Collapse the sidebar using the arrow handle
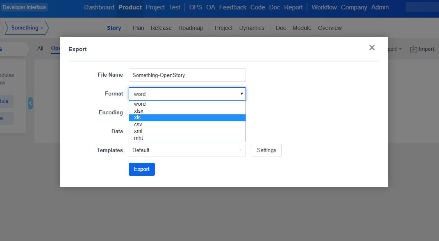439x241 pixels. 30,103
